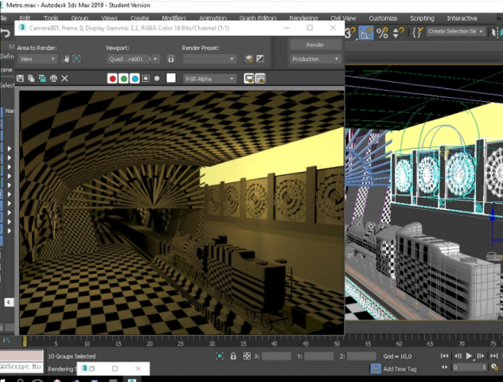Click the blue cube icon beside Add Time Tag

[376, 368]
